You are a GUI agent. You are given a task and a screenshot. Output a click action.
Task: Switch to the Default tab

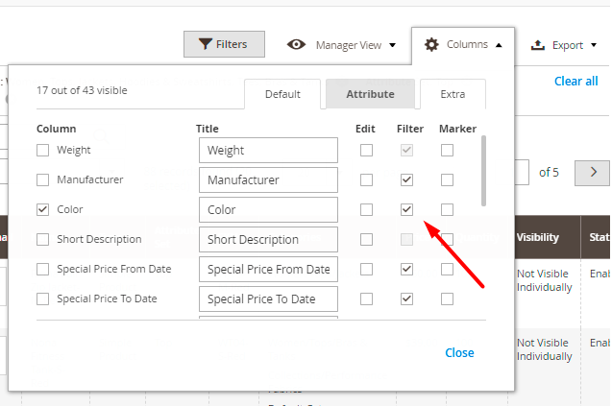pos(282,94)
